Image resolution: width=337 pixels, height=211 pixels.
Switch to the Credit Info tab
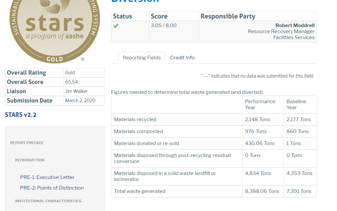182,58
